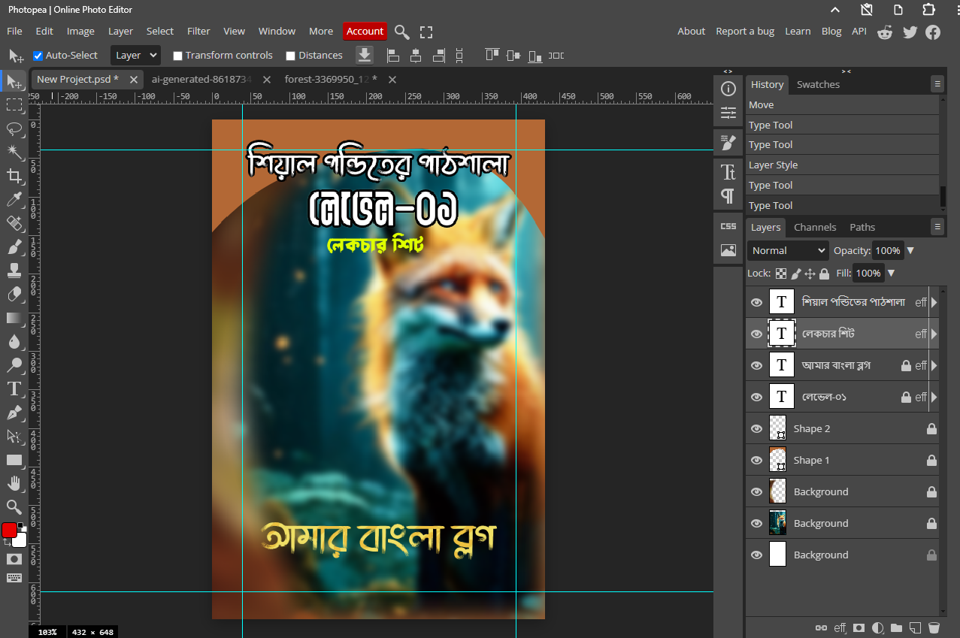Select the Pen tool

click(x=14, y=413)
